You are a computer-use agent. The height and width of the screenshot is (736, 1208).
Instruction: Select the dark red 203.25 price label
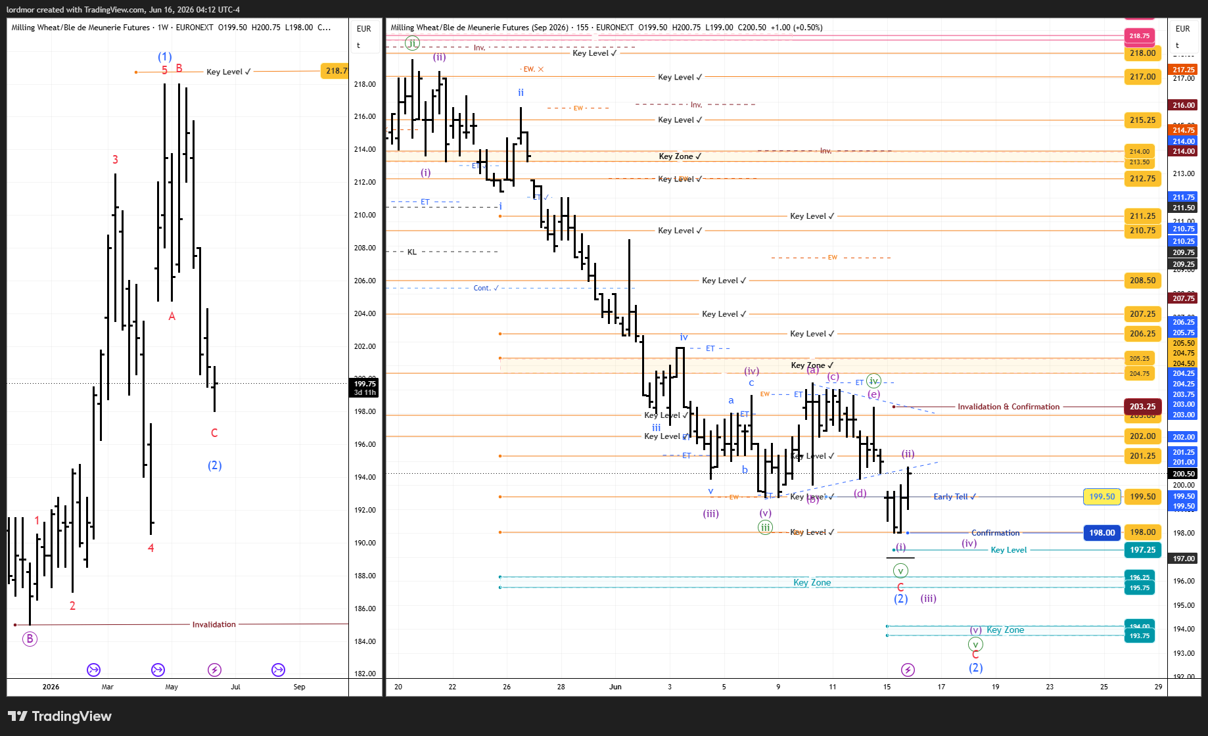[x=1143, y=407]
